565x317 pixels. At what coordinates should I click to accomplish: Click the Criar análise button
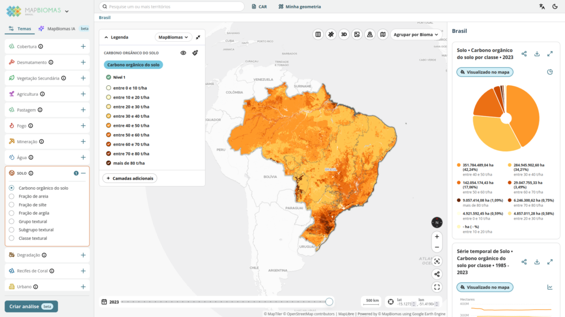pos(31,307)
